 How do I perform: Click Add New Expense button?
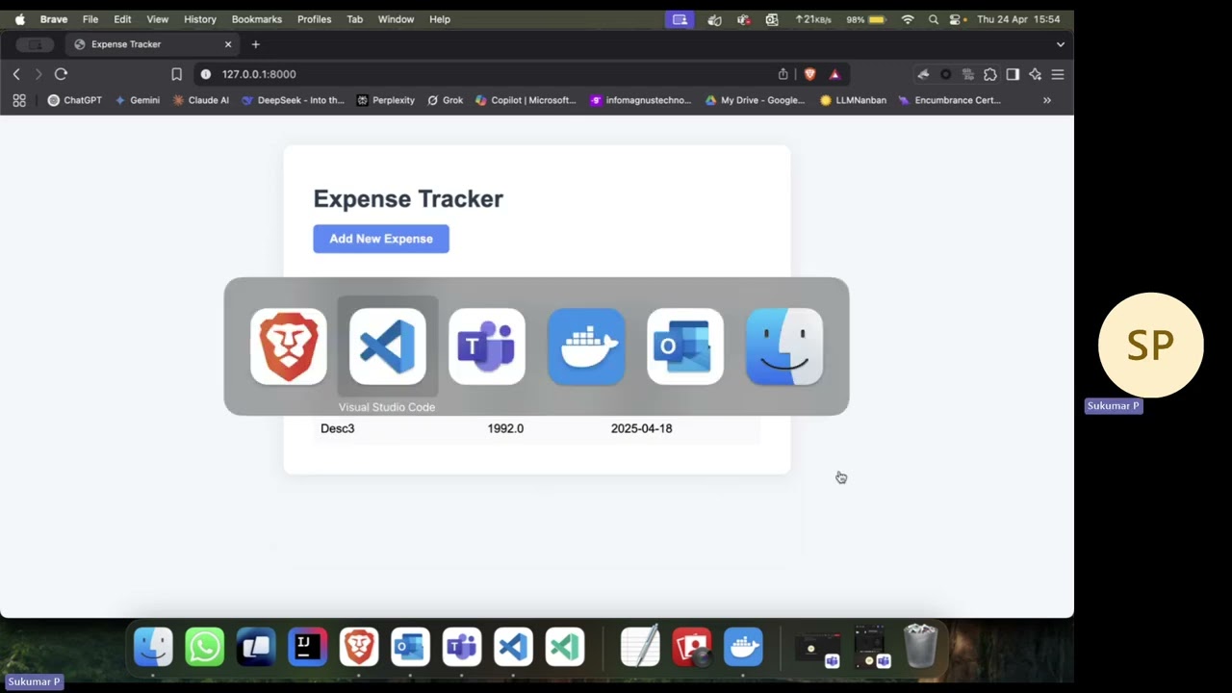coord(381,239)
